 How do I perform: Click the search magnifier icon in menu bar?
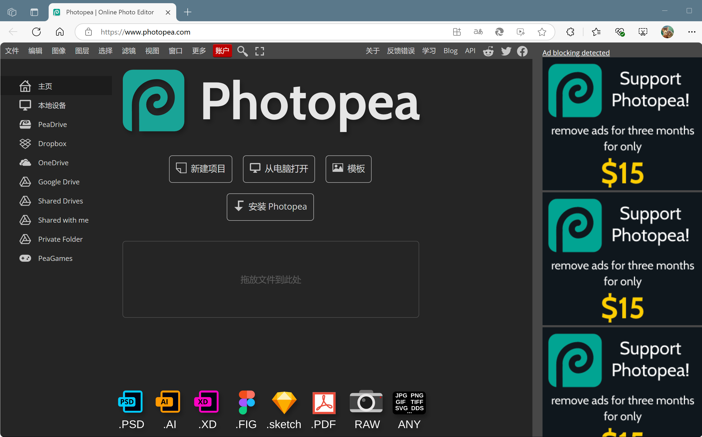(x=242, y=51)
